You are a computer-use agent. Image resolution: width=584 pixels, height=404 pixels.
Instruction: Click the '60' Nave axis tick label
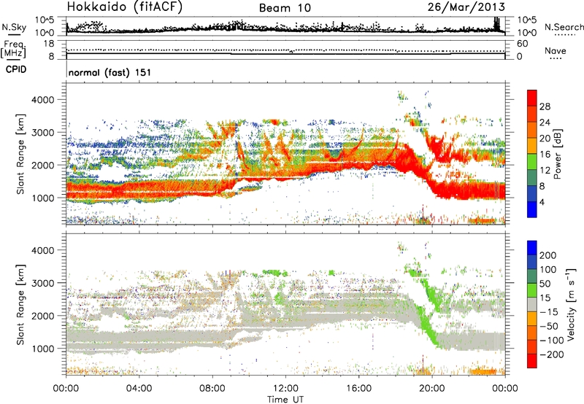point(522,44)
